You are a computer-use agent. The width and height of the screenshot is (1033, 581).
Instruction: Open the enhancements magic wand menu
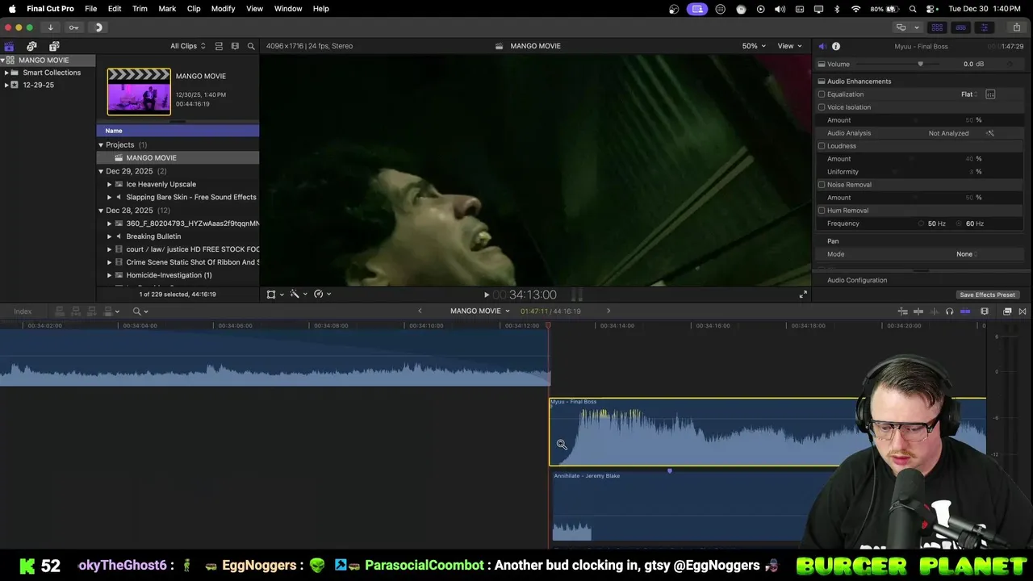tap(298, 295)
